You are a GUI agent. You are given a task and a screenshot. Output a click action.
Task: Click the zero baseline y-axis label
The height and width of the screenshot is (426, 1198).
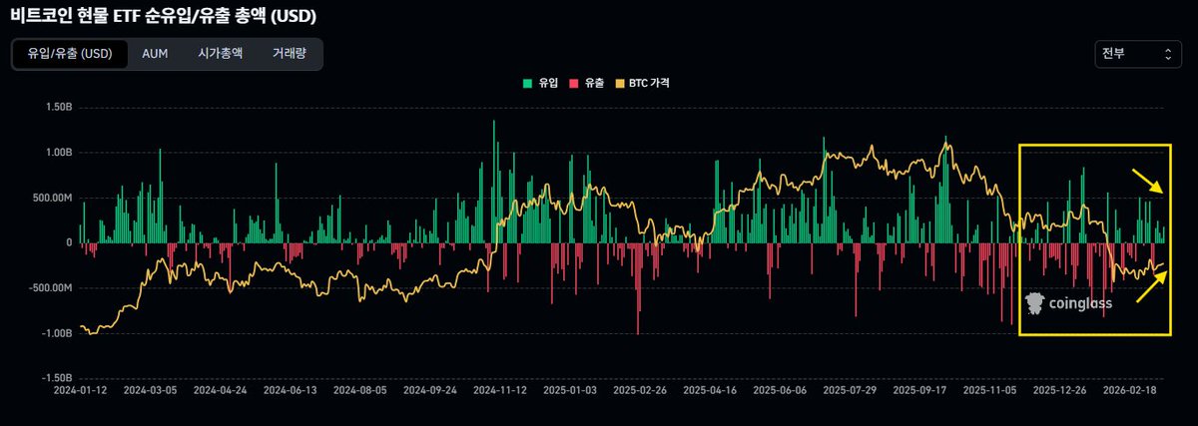70,242
